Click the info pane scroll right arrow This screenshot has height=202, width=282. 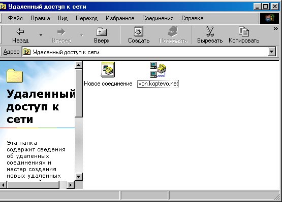tap(70, 185)
